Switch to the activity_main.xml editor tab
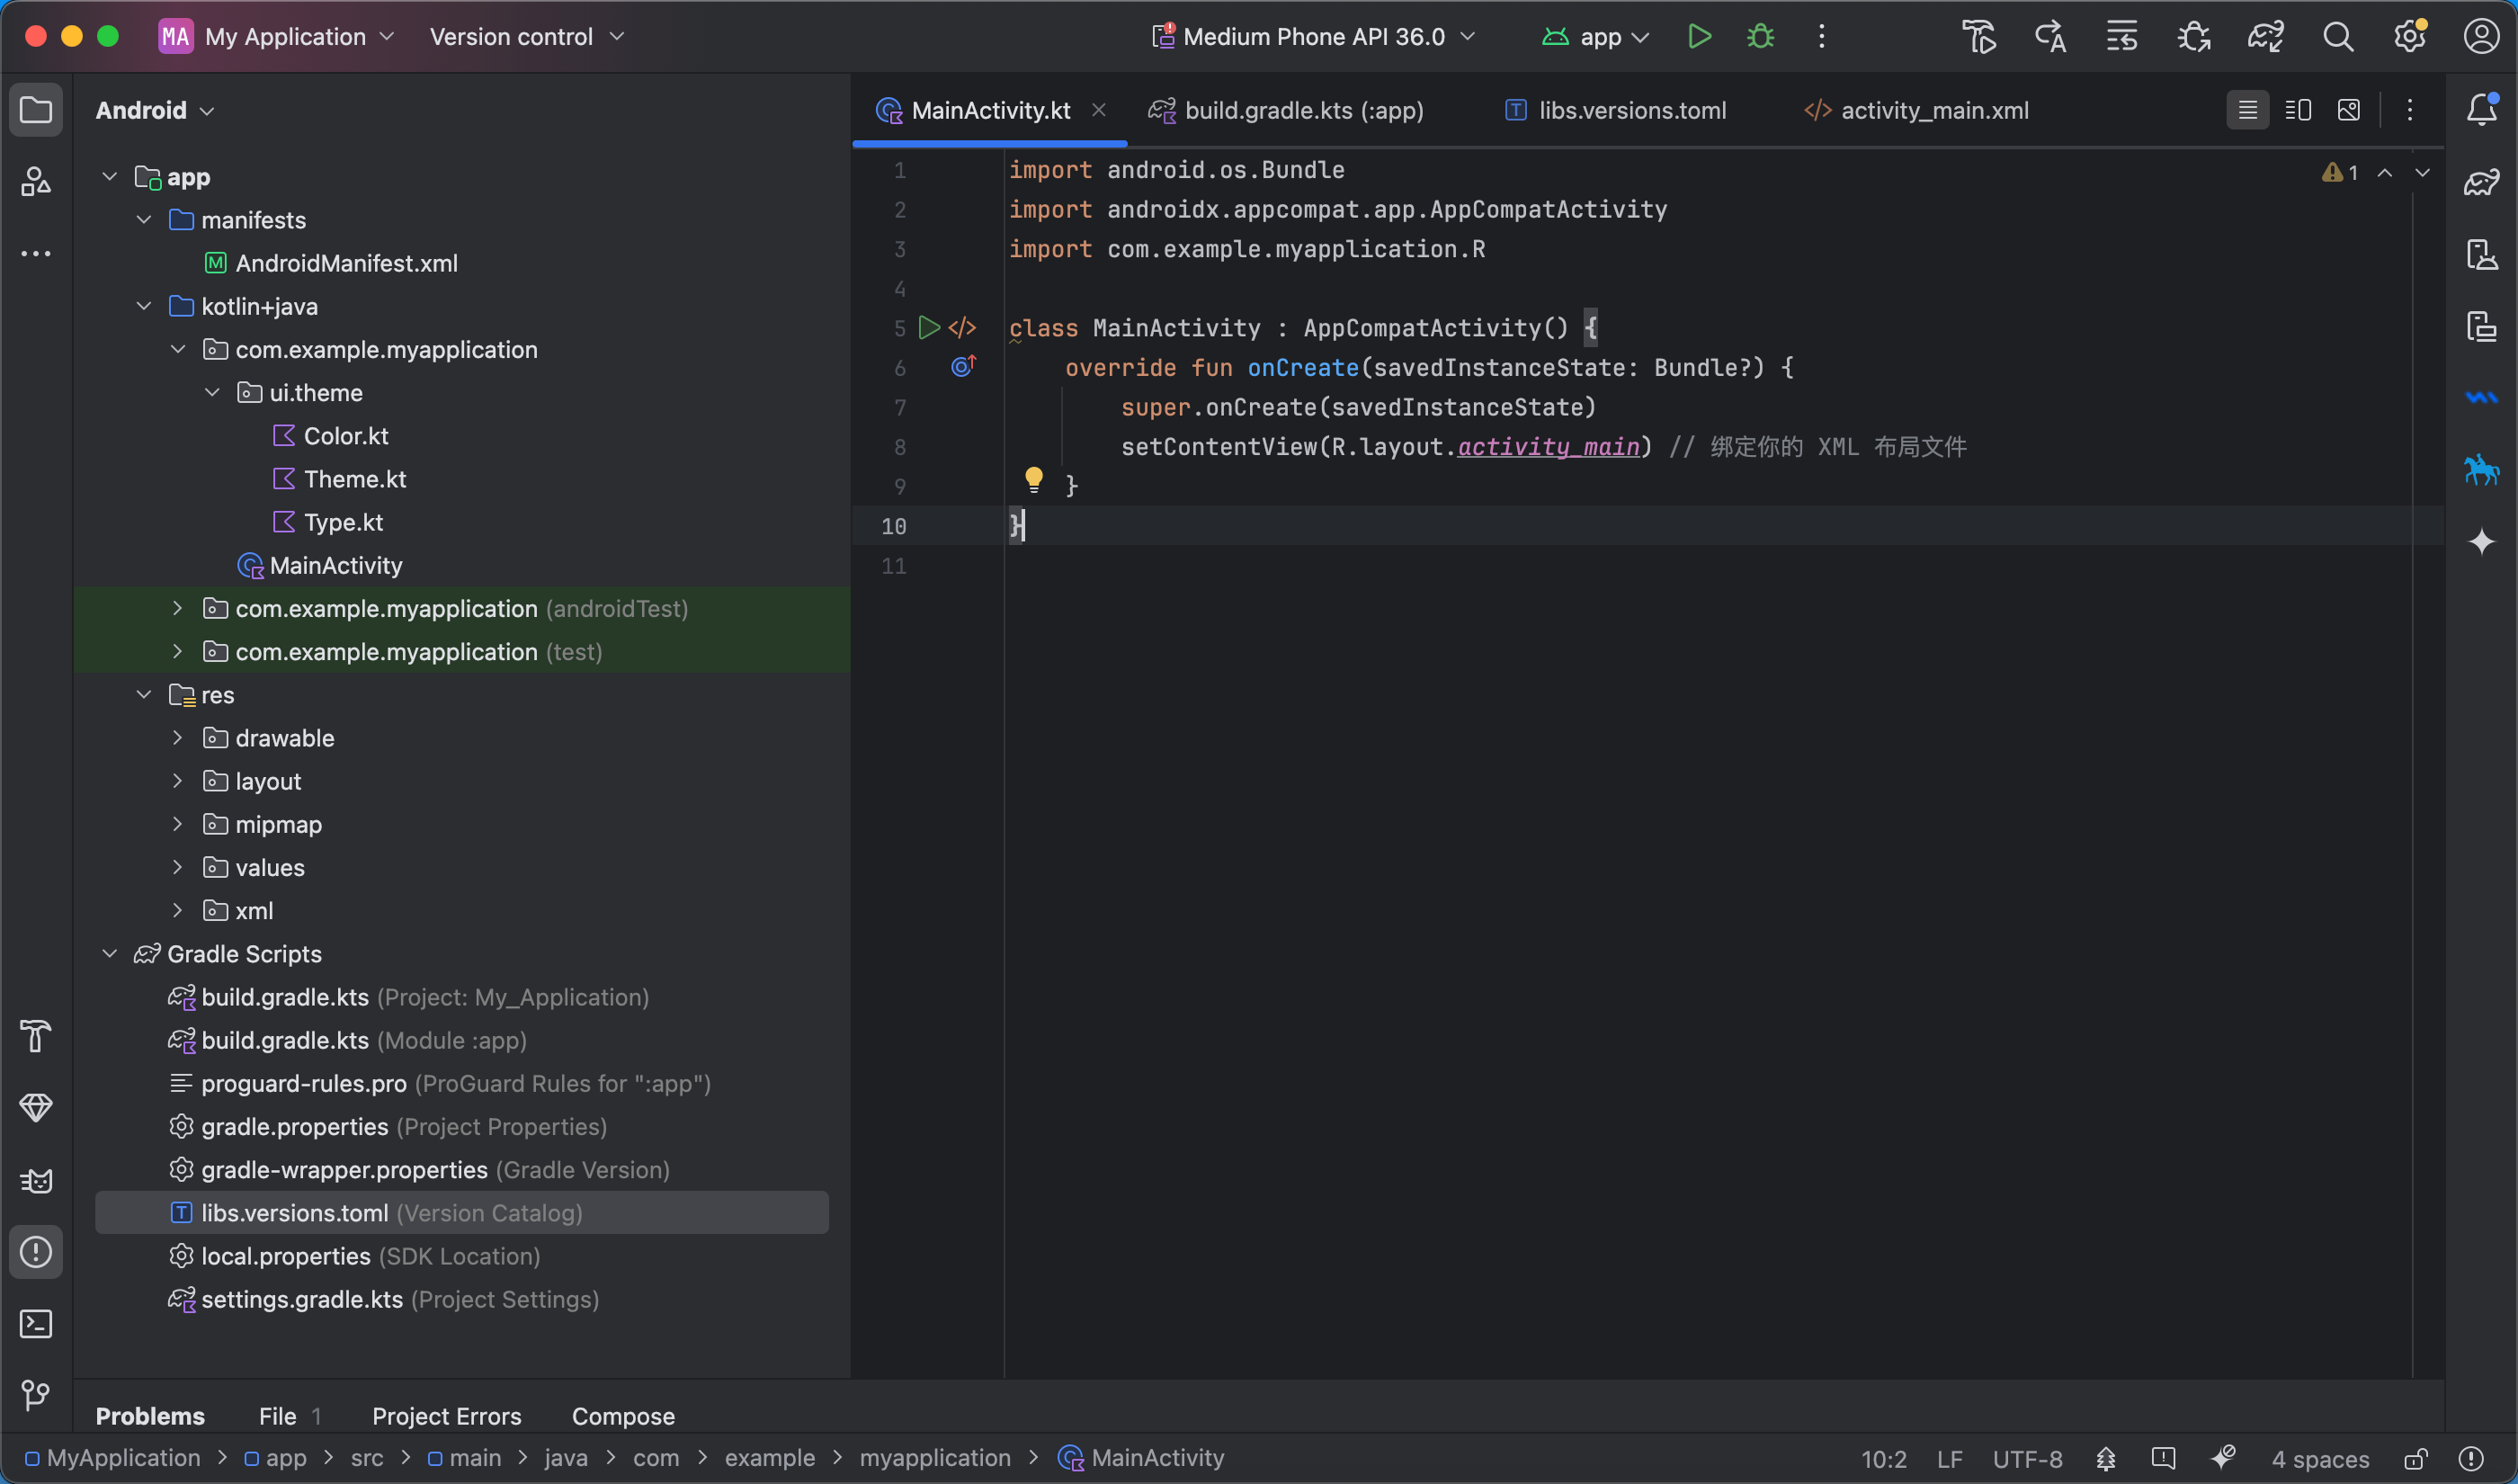The width and height of the screenshot is (2518, 1484). pos(1933,110)
